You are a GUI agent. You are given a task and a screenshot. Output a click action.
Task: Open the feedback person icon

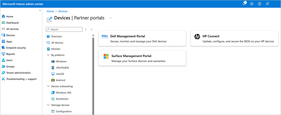pos(267,4)
